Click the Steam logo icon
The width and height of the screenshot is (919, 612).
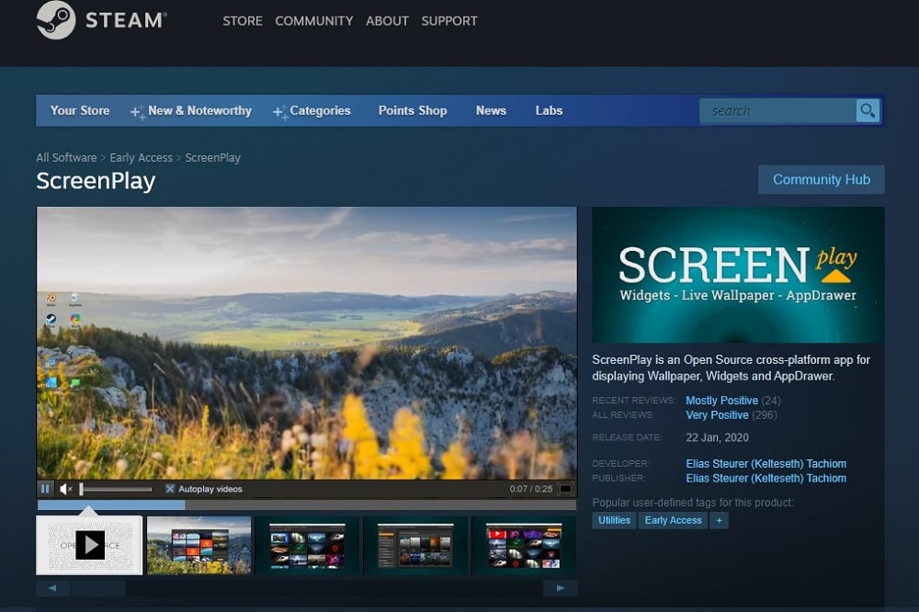56,20
